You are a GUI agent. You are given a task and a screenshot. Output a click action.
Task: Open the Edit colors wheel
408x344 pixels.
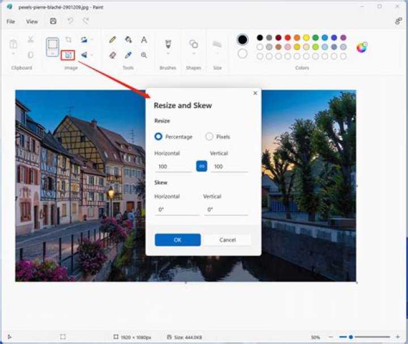coord(362,47)
